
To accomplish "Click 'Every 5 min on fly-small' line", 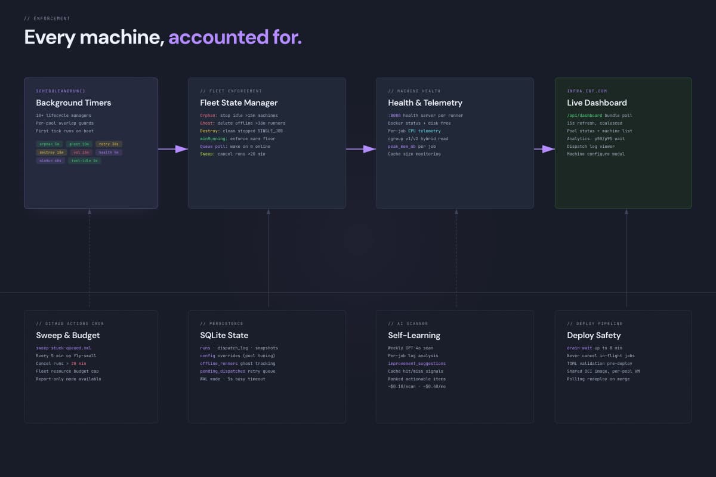I will point(66,355).
